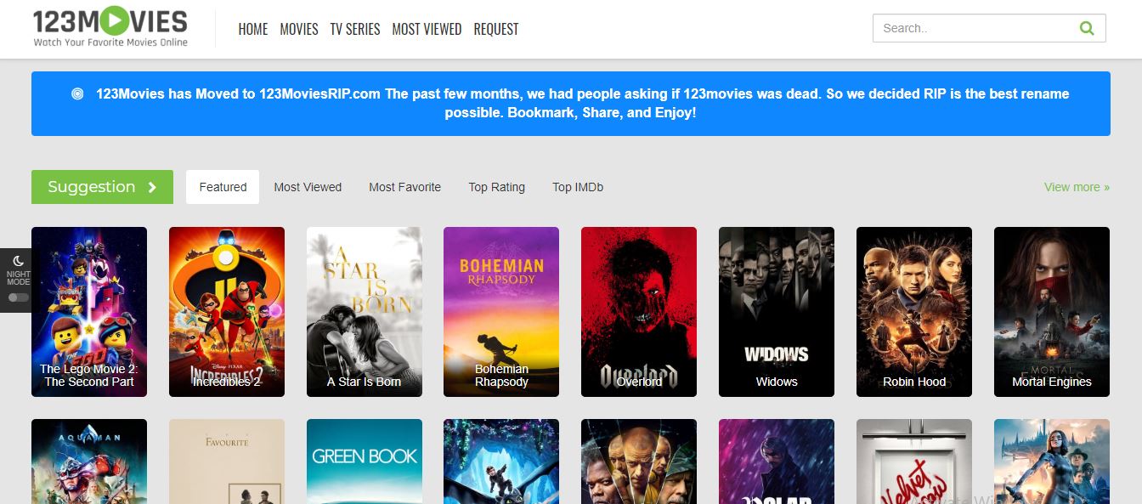Switch to the Top IMDb tab
The width and height of the screenshot is (1142, 504).
tap(578, 187)
